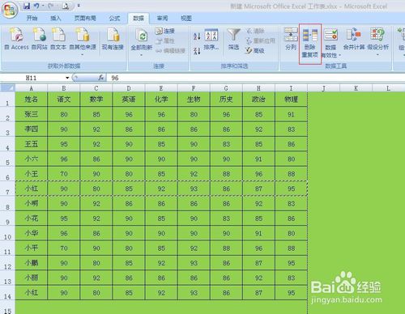Click the select-all corner of the grid

pyautogui.click(x=7, y=88)
